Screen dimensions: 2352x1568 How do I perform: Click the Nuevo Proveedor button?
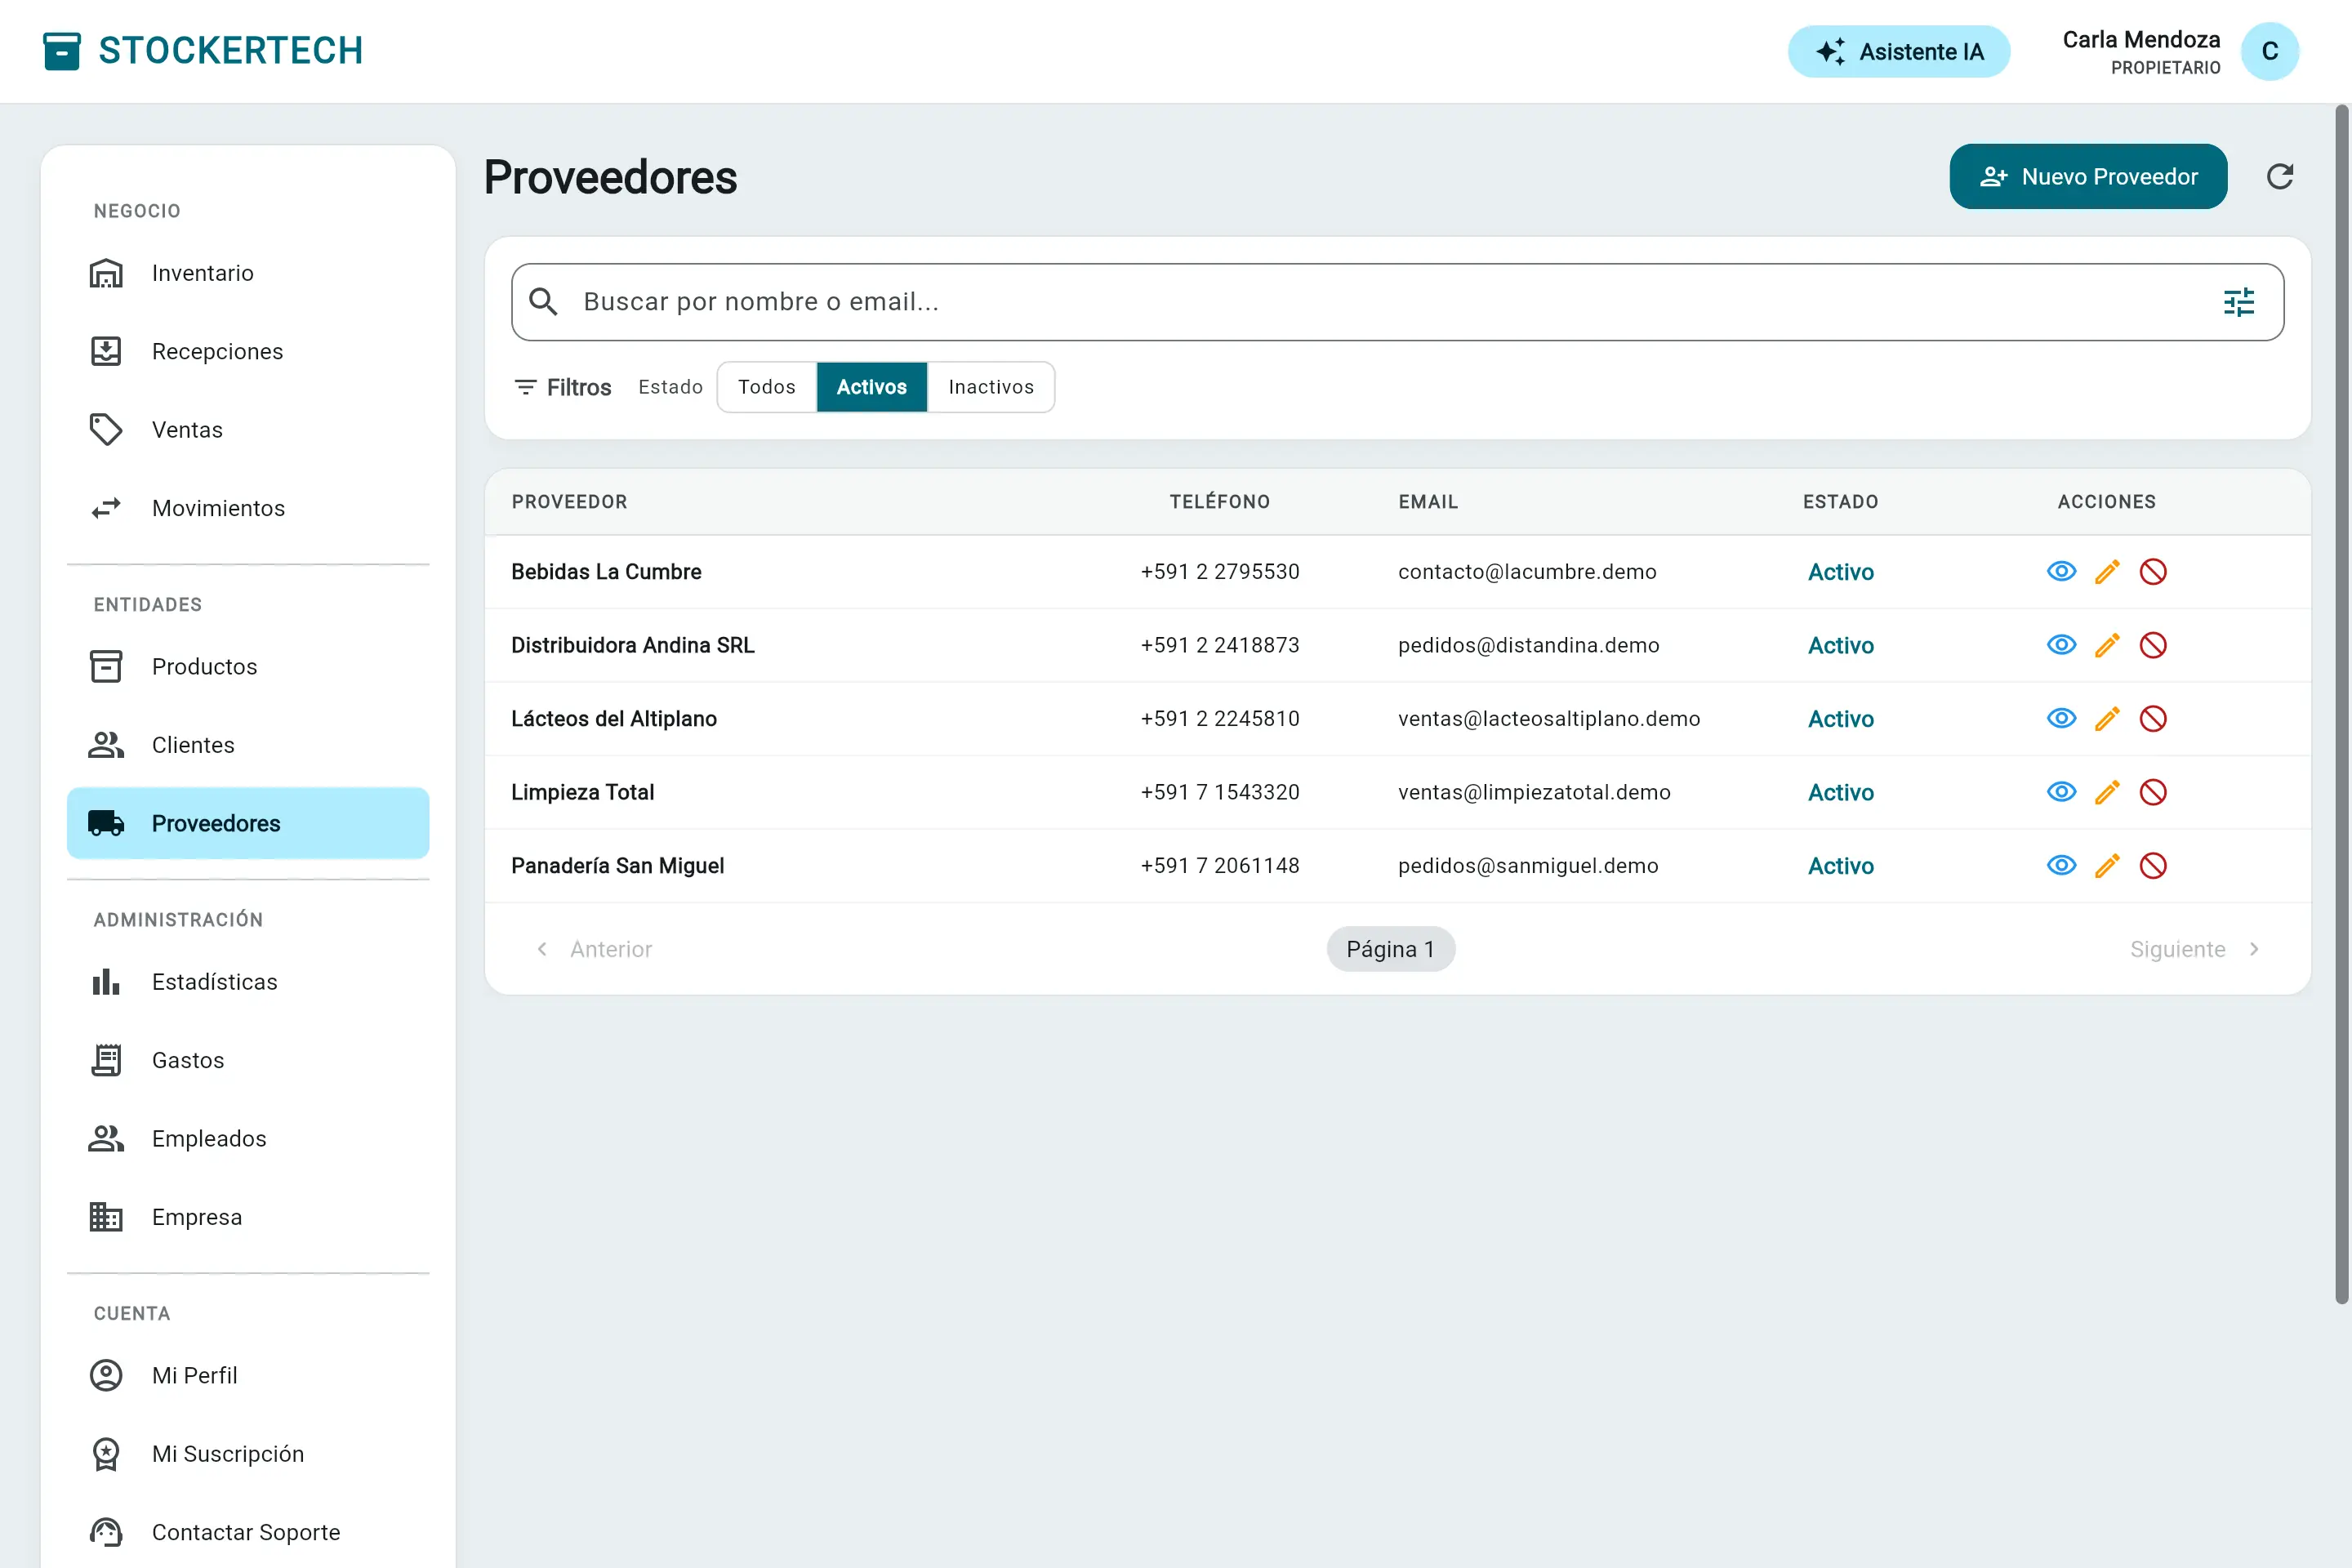2088,176
